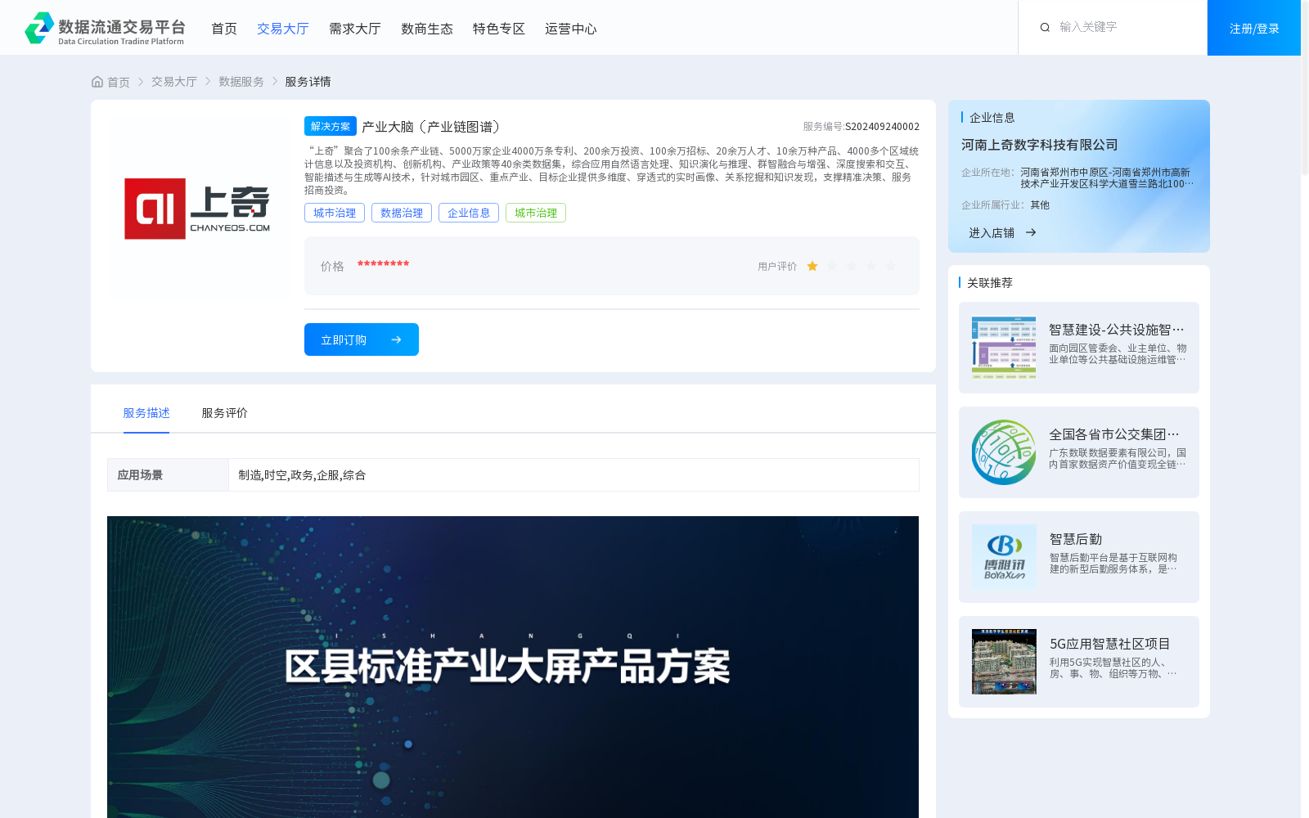Open 智慧建设-公共设施 recommendation thumbnail
Screen dimensions: 1309x818
1004,348
